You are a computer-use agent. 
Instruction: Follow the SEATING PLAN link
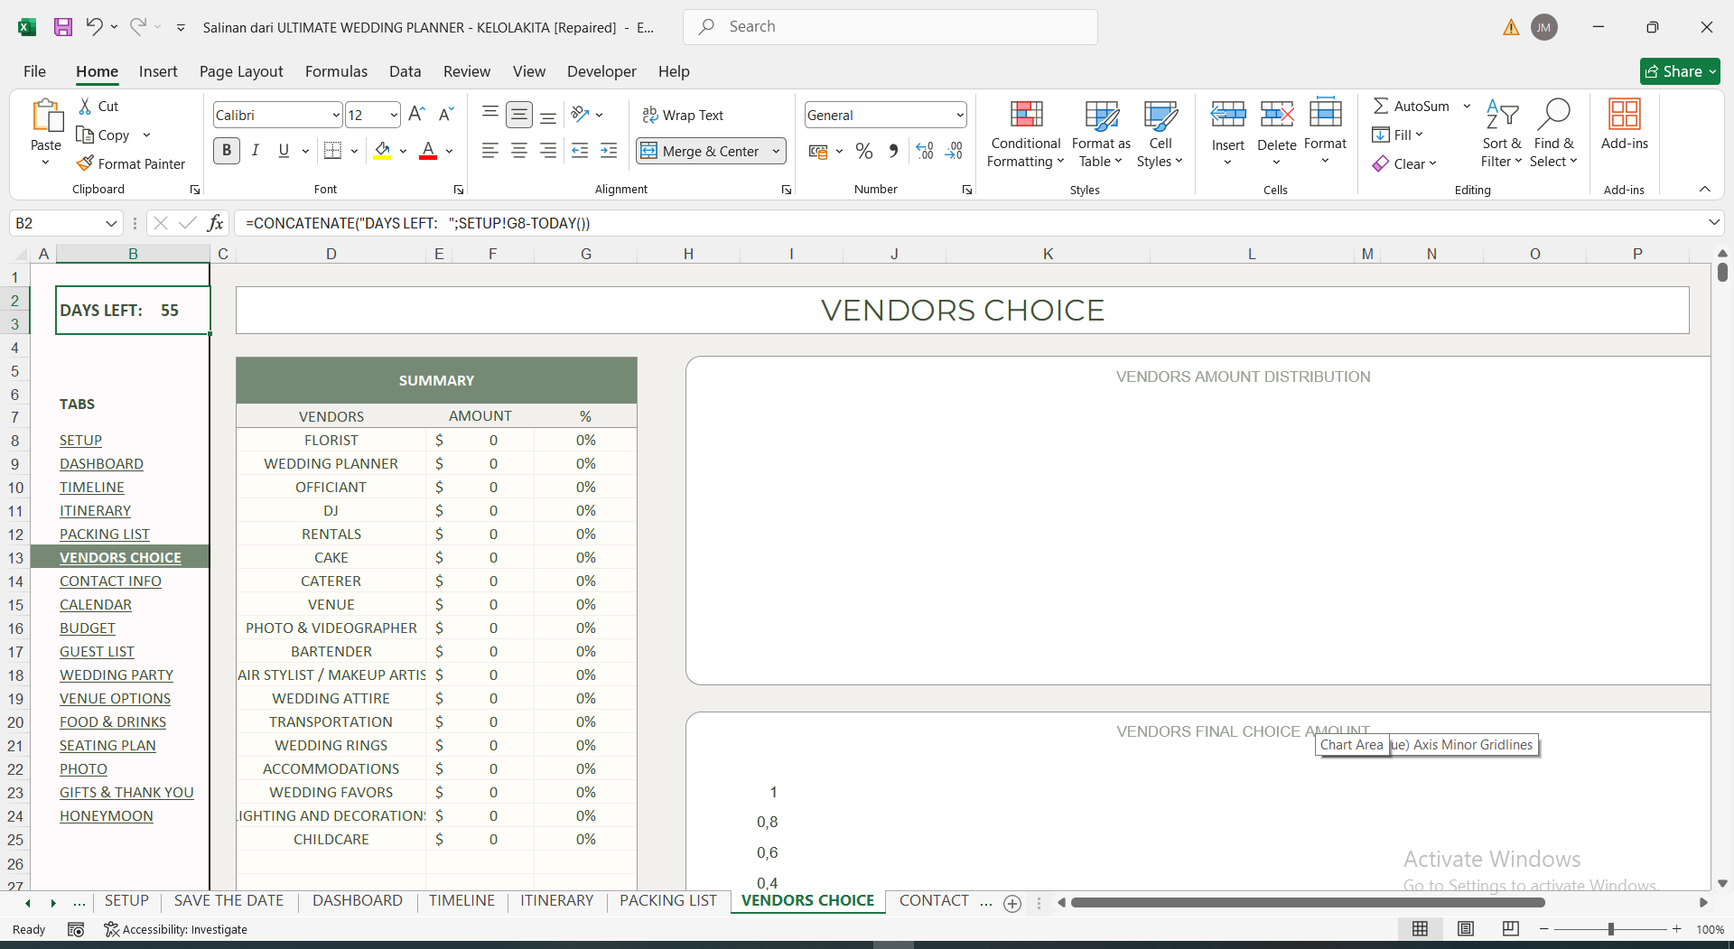[107, 745]
